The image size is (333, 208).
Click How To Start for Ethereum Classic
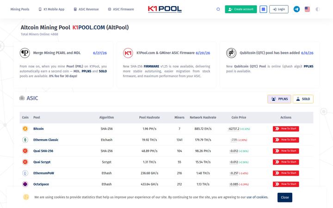[286, 140]
